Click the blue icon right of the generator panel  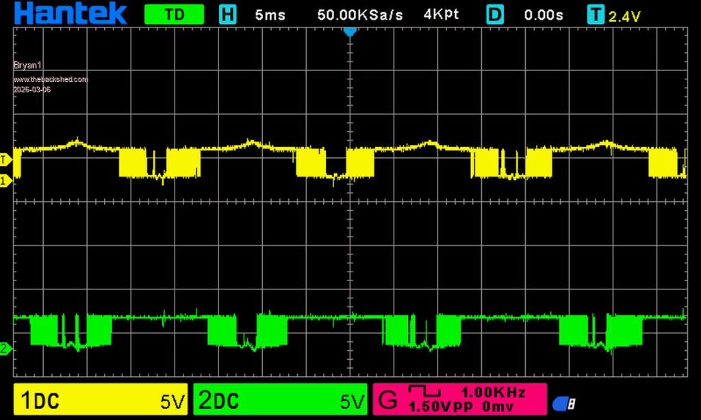click(563, 404)
